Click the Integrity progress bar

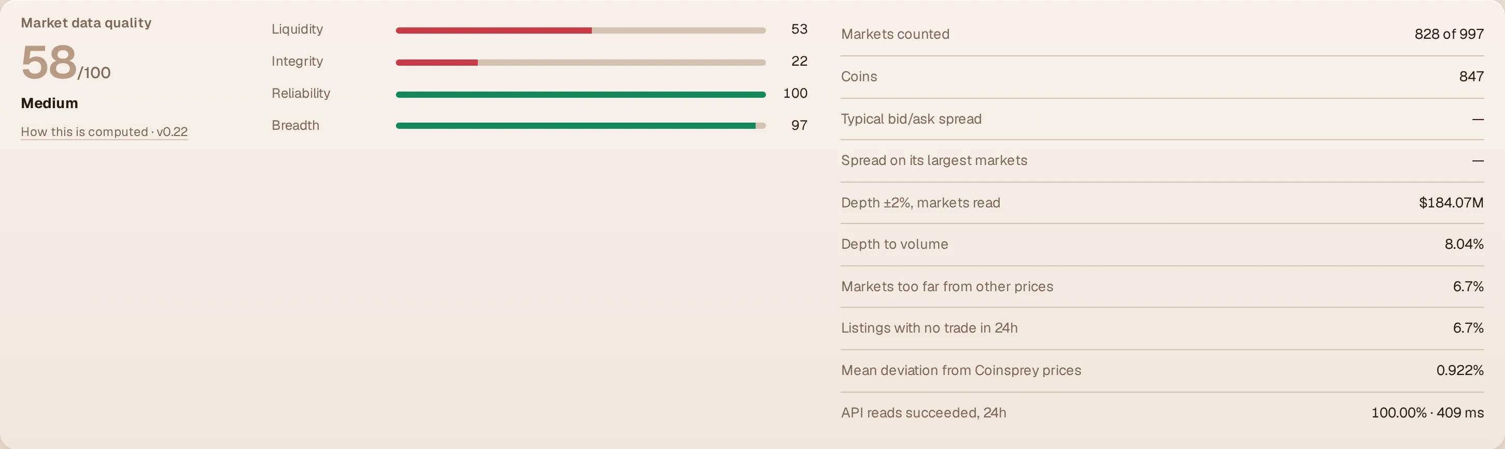pos(581,63)
